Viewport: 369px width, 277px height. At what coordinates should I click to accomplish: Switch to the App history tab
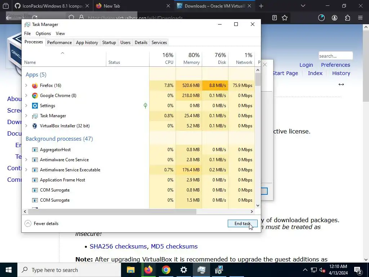87,43
